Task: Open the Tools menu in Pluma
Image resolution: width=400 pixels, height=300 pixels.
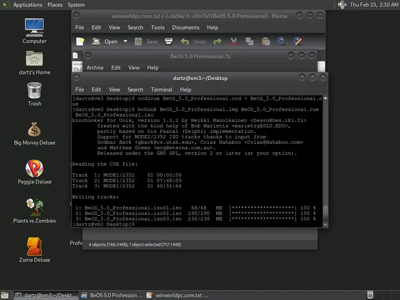Action: click(x=158, y=28)
